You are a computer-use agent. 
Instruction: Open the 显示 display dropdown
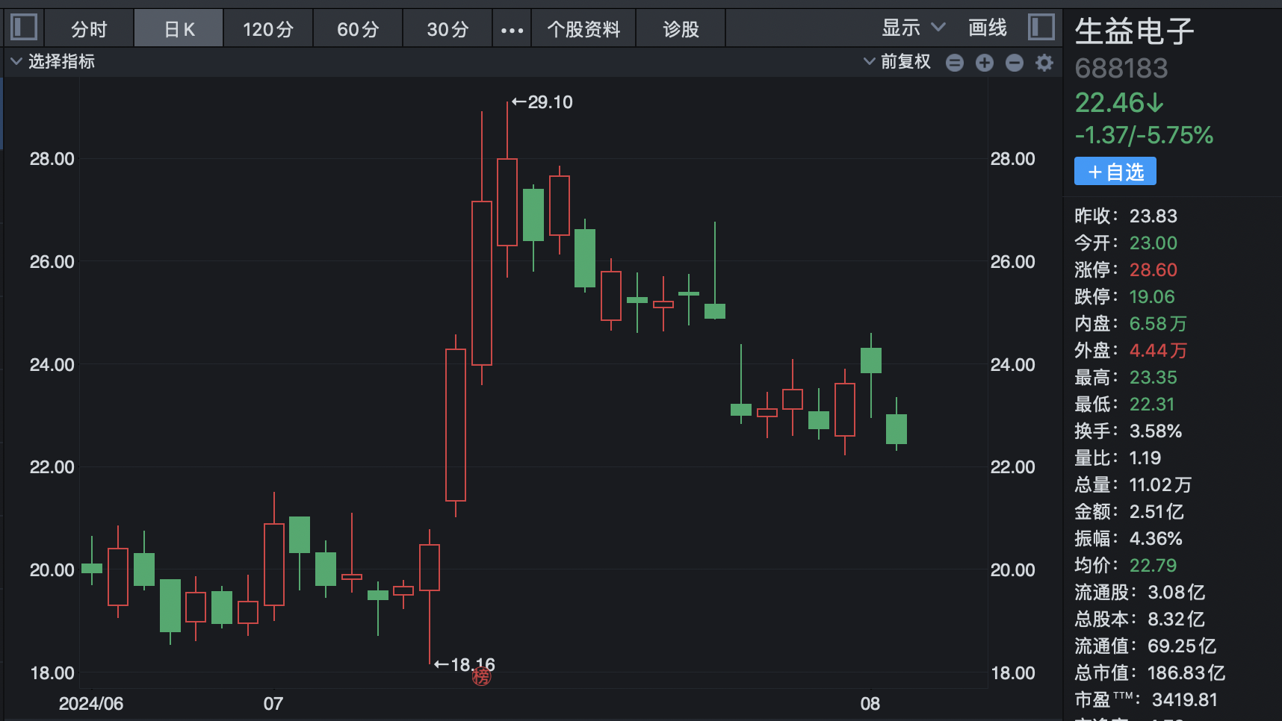[913, 28]
